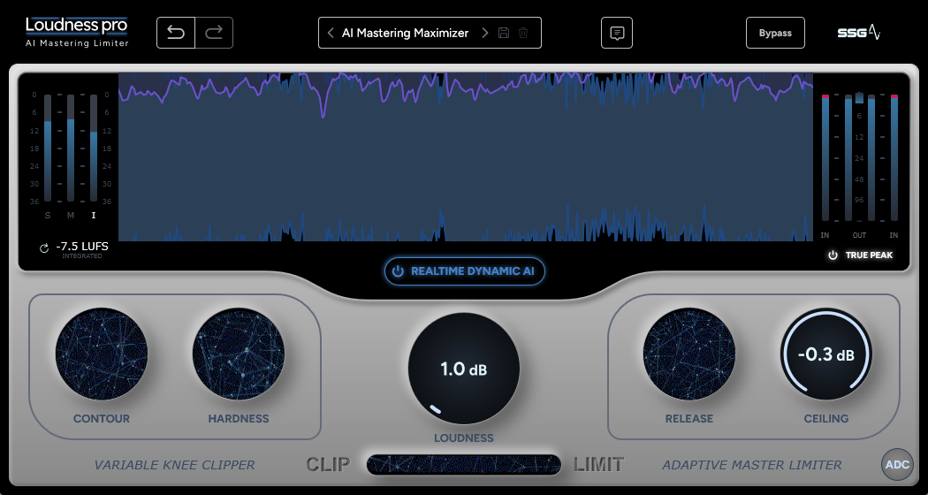
Task: Click the waveform history display
Action: click(466, 157)
